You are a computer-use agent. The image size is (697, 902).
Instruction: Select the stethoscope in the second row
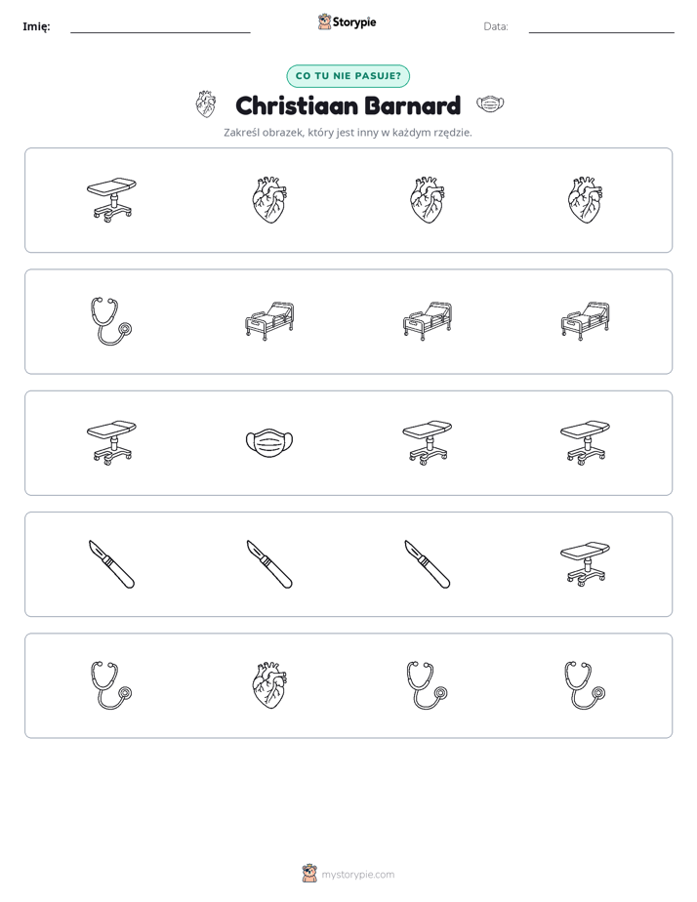pyautogui.click(x=111, y=321)
